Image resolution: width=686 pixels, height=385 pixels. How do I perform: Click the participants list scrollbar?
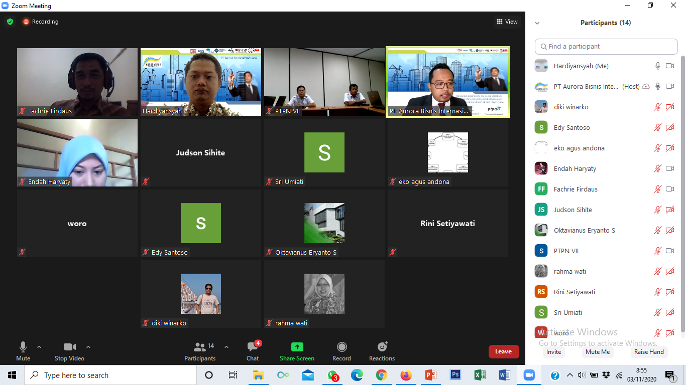(682, 194)
